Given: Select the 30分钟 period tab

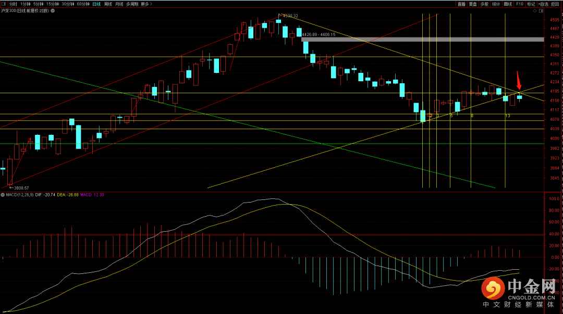Looking at the screenshot, I should pyautogui.click(x=68, y=4).
